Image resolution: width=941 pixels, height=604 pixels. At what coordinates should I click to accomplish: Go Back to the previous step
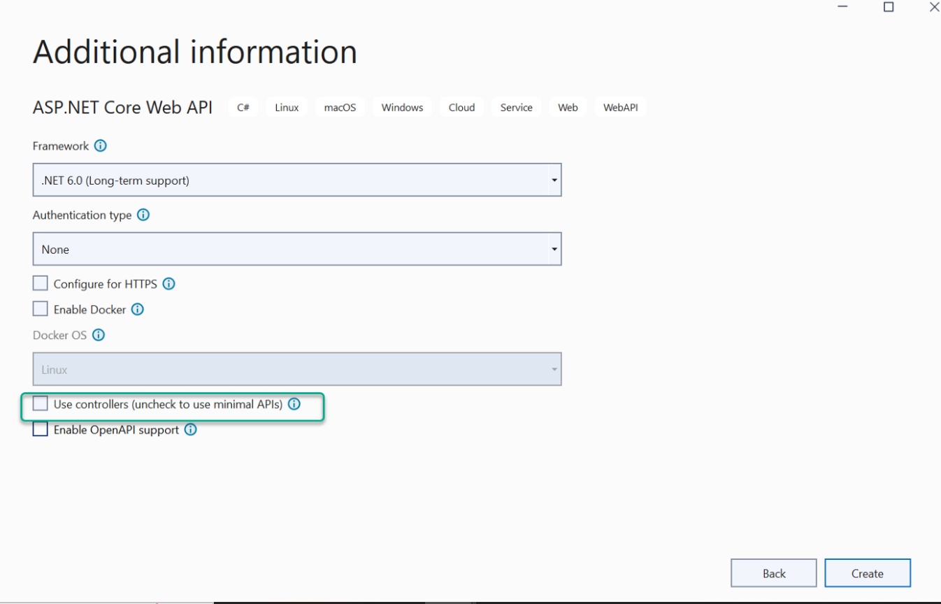point(773,573)
